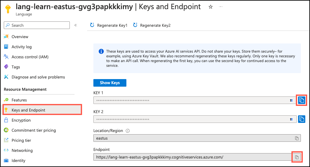Open Diagnose and solve problems
310x167 pixels.
[x=38, y=77]
